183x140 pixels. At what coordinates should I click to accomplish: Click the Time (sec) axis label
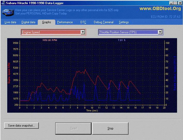tap(92, 111)
